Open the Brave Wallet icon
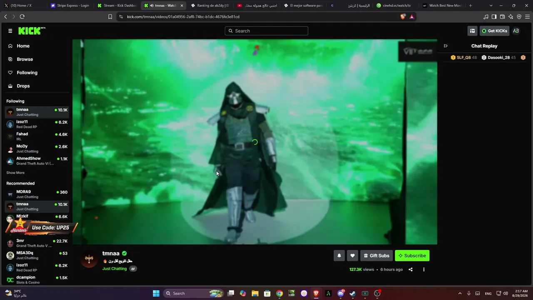This screenshot has height=300, width=533. [502, 17]
